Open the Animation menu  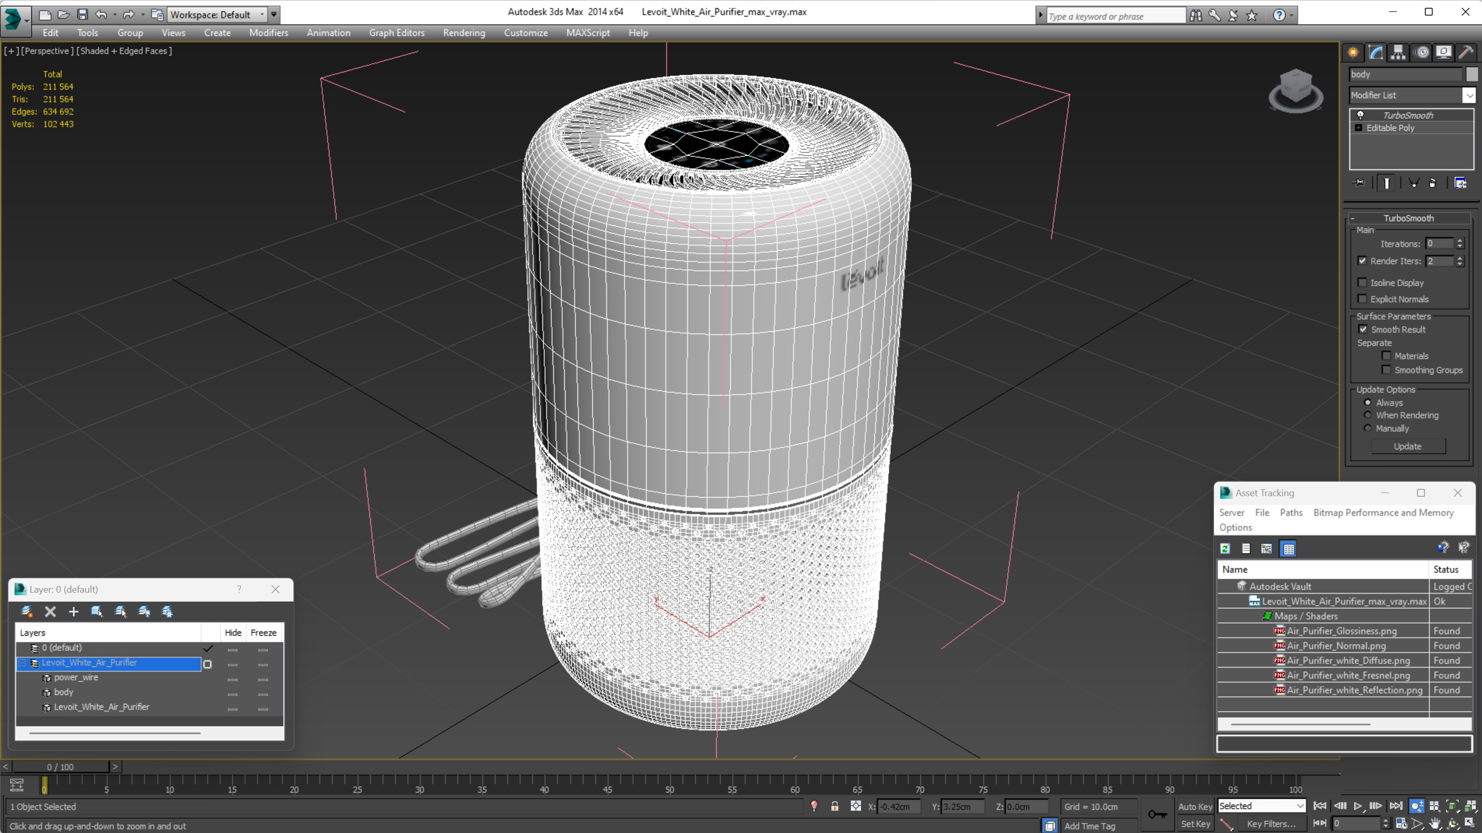click(x=328, y=33)
